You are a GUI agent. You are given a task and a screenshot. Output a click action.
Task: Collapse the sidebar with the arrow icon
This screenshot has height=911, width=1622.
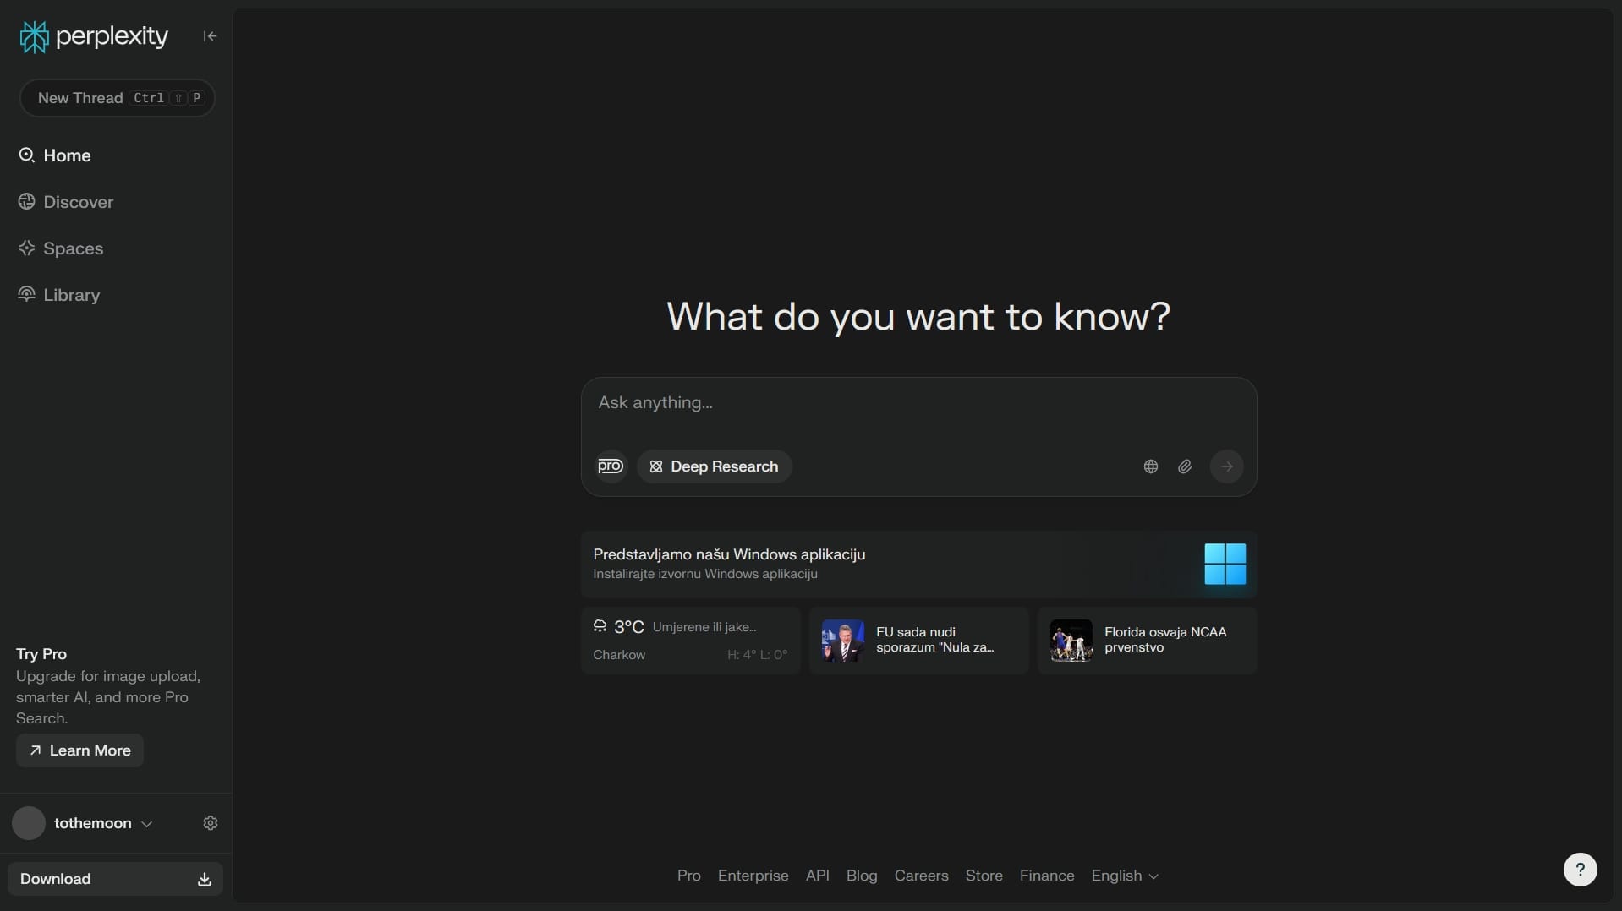(x=210, y=36)
